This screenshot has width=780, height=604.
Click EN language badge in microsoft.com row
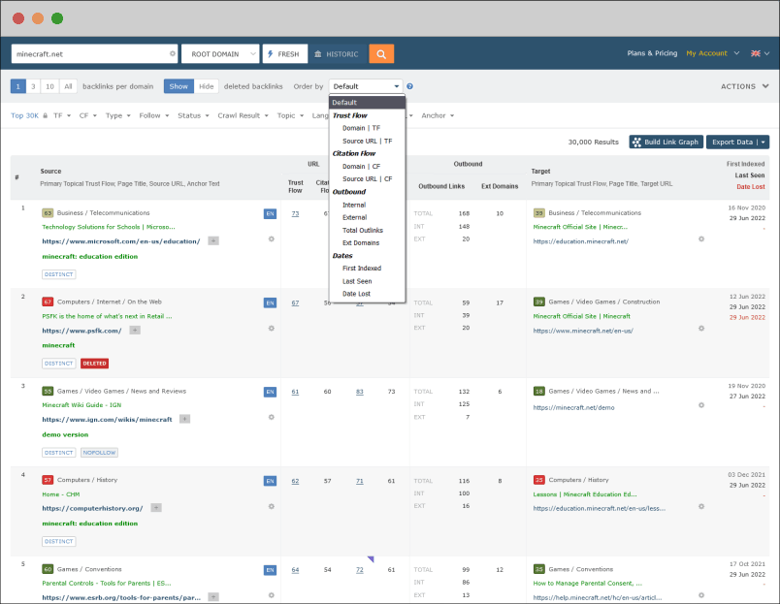click(270, 213)
